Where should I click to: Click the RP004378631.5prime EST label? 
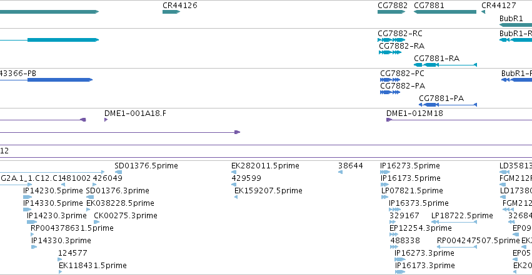[x=72, y=228]
